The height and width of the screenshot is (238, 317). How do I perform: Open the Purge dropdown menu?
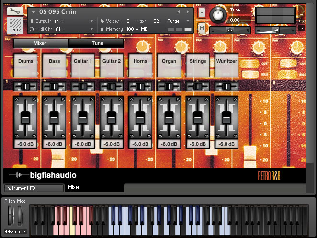click(178, 21)
